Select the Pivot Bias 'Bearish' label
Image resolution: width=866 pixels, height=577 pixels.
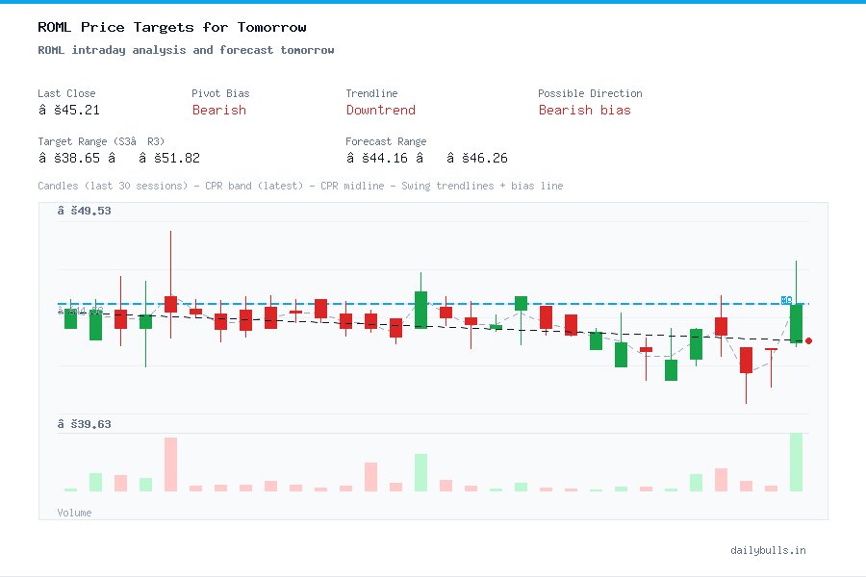219,111
